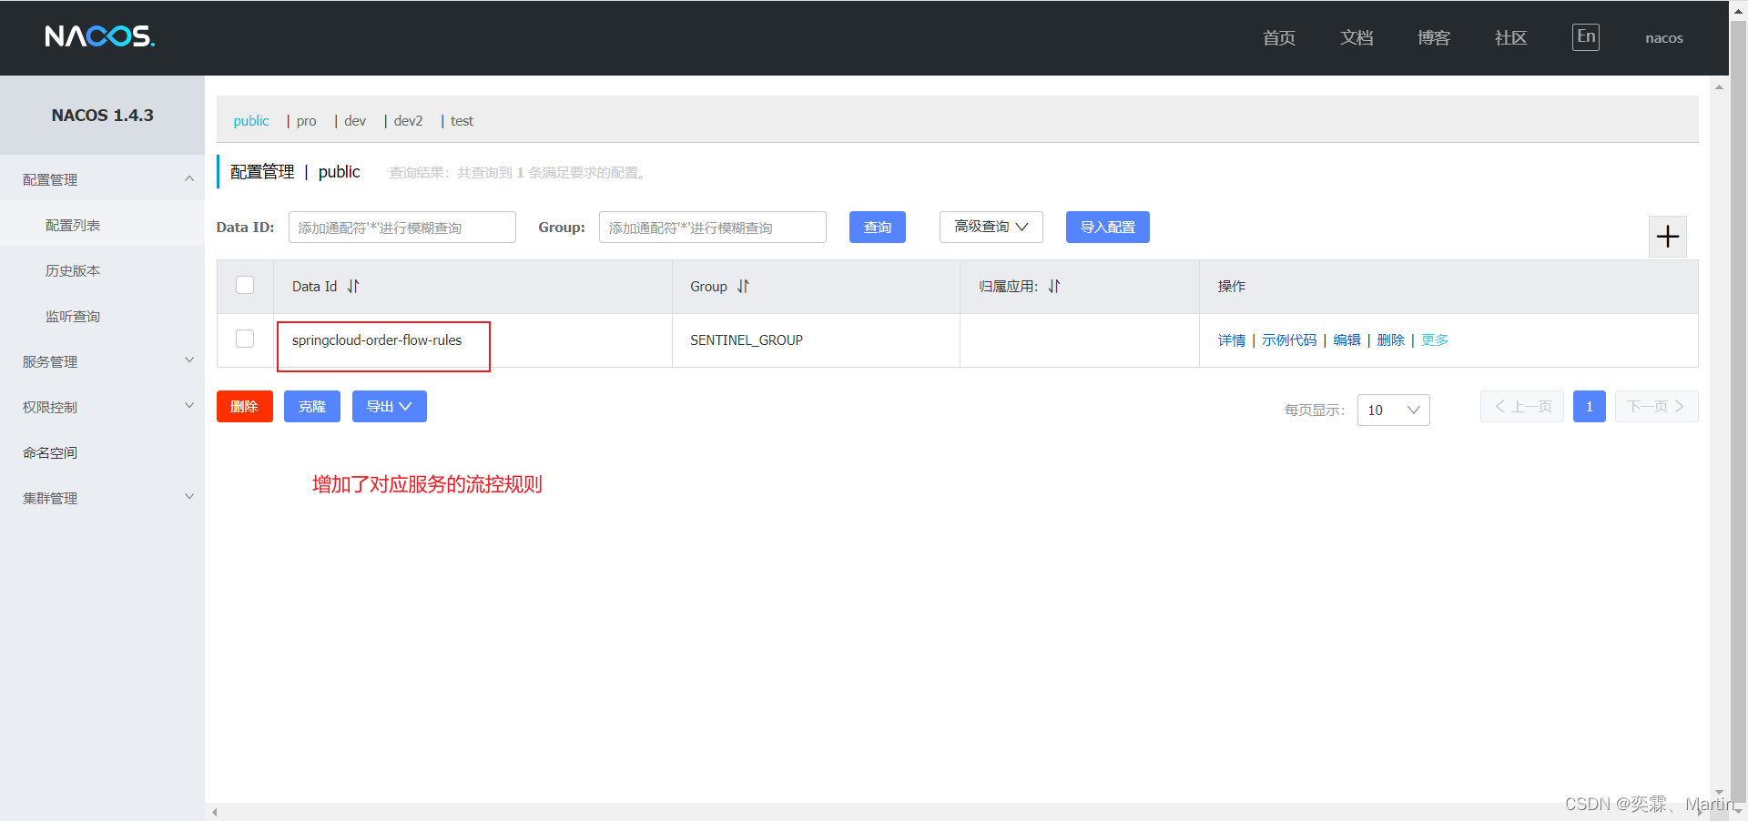1748x821 pixels.
Task: Go to previous page 上一页
Action: (1521, 407)
